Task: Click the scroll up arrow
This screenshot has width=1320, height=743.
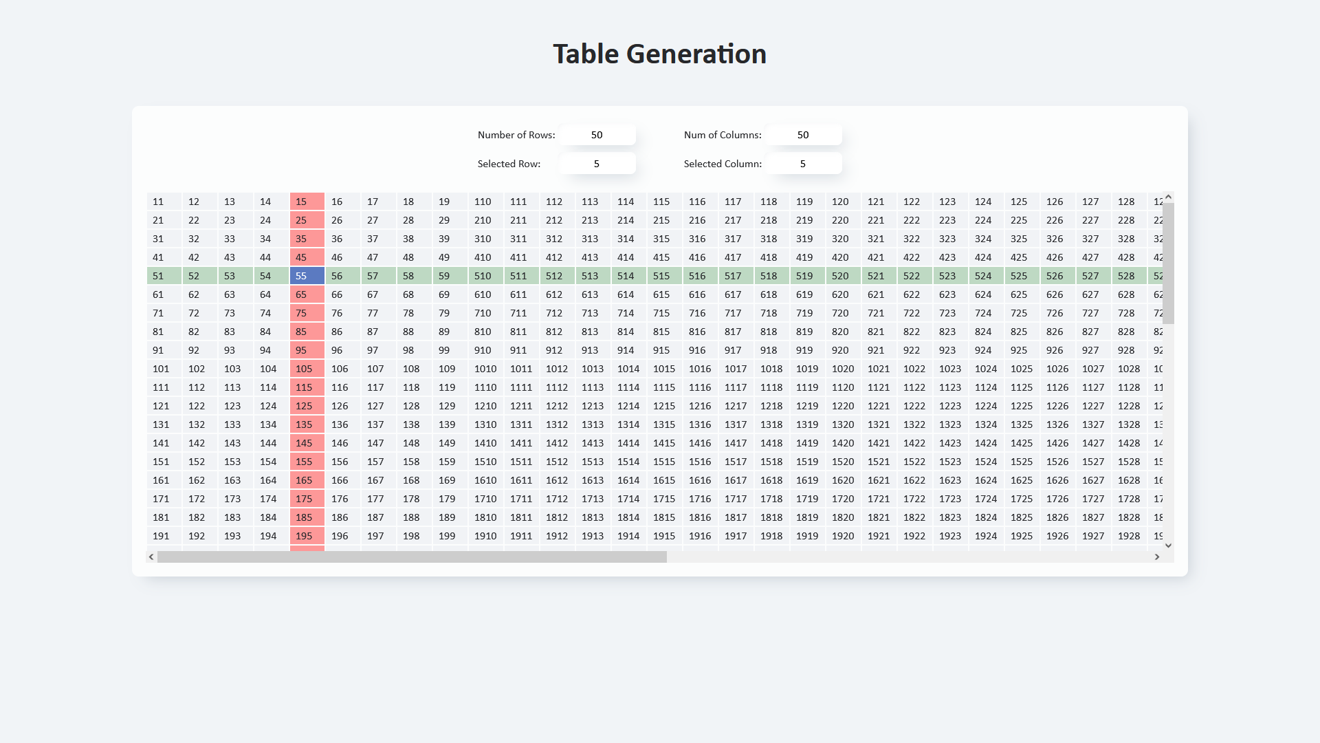Action: [1168, 197]
